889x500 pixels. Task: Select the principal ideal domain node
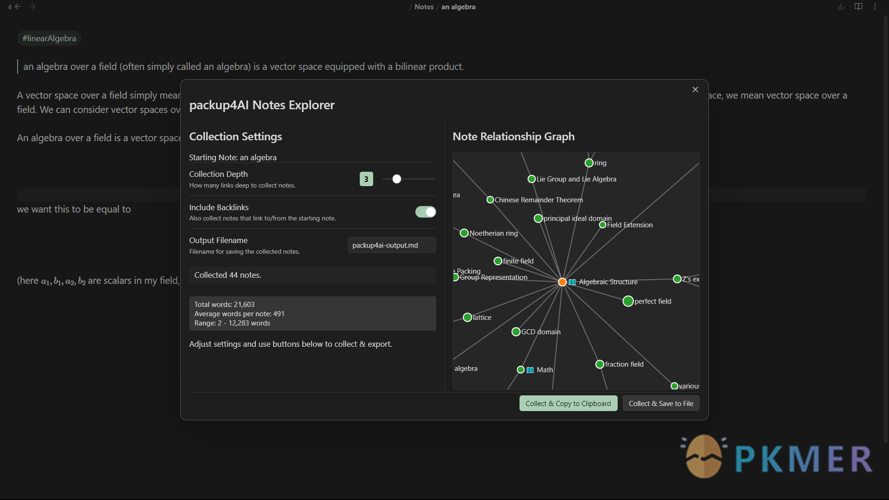coord(538,219)
